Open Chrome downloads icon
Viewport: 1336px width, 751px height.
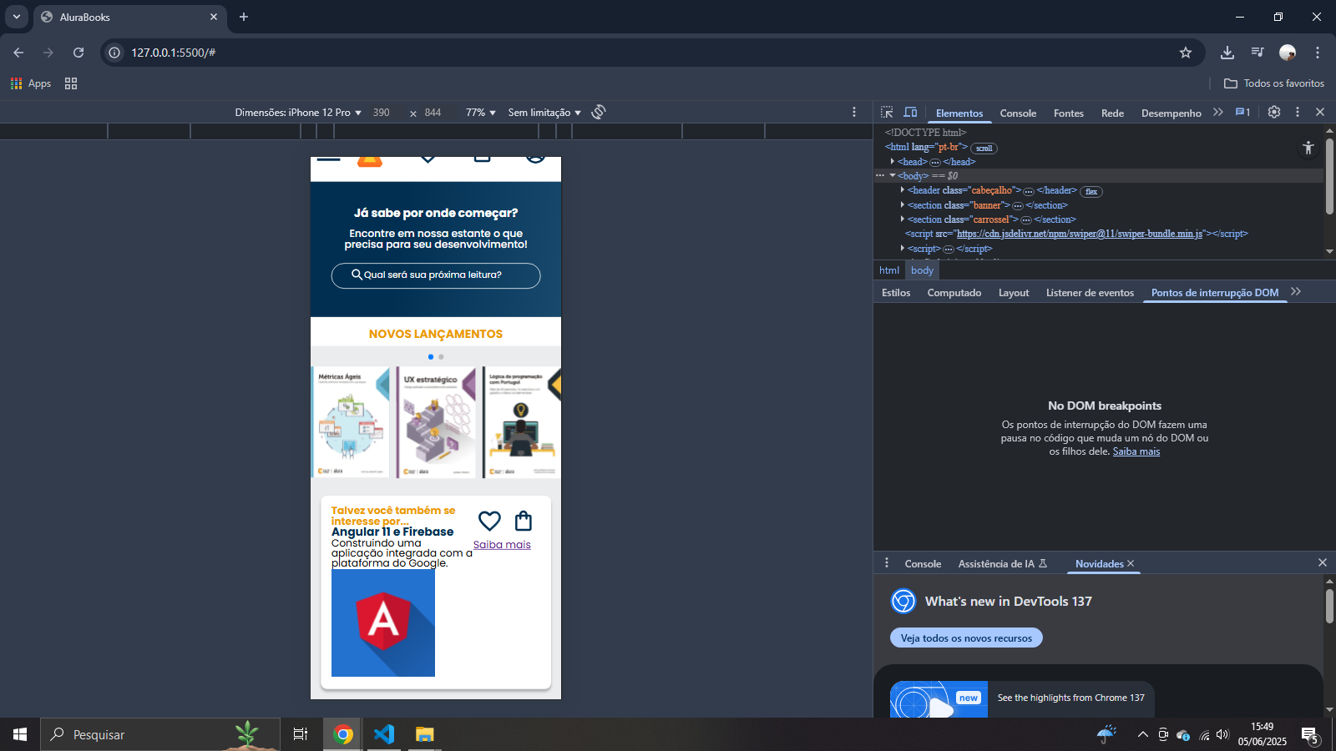pyautogui.click(x=1227, y=53)
